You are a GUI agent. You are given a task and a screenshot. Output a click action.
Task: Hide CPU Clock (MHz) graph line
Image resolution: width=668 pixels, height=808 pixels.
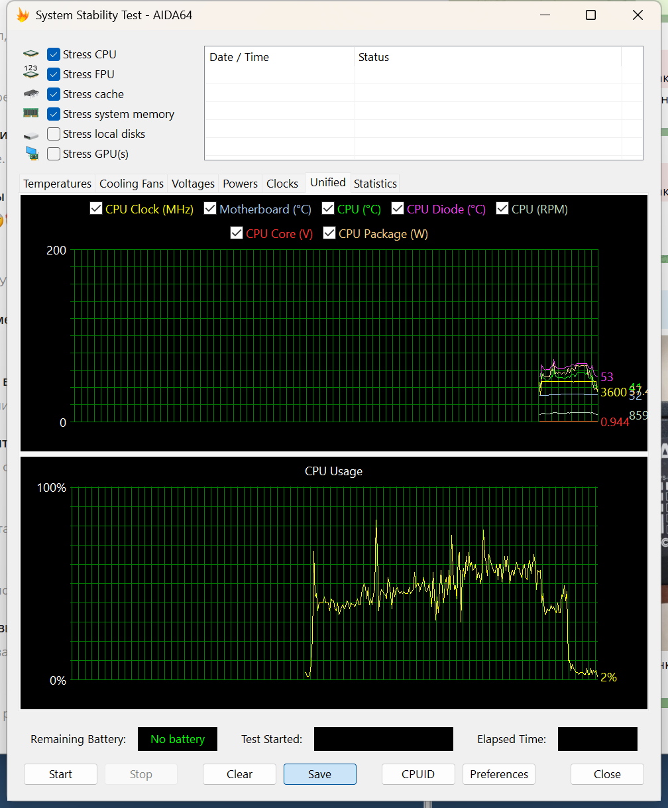pyautogui.click(x=96, y=209)
